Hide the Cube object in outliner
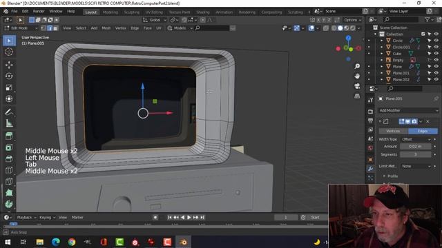The image size is (442, 248). coord(436,54)
